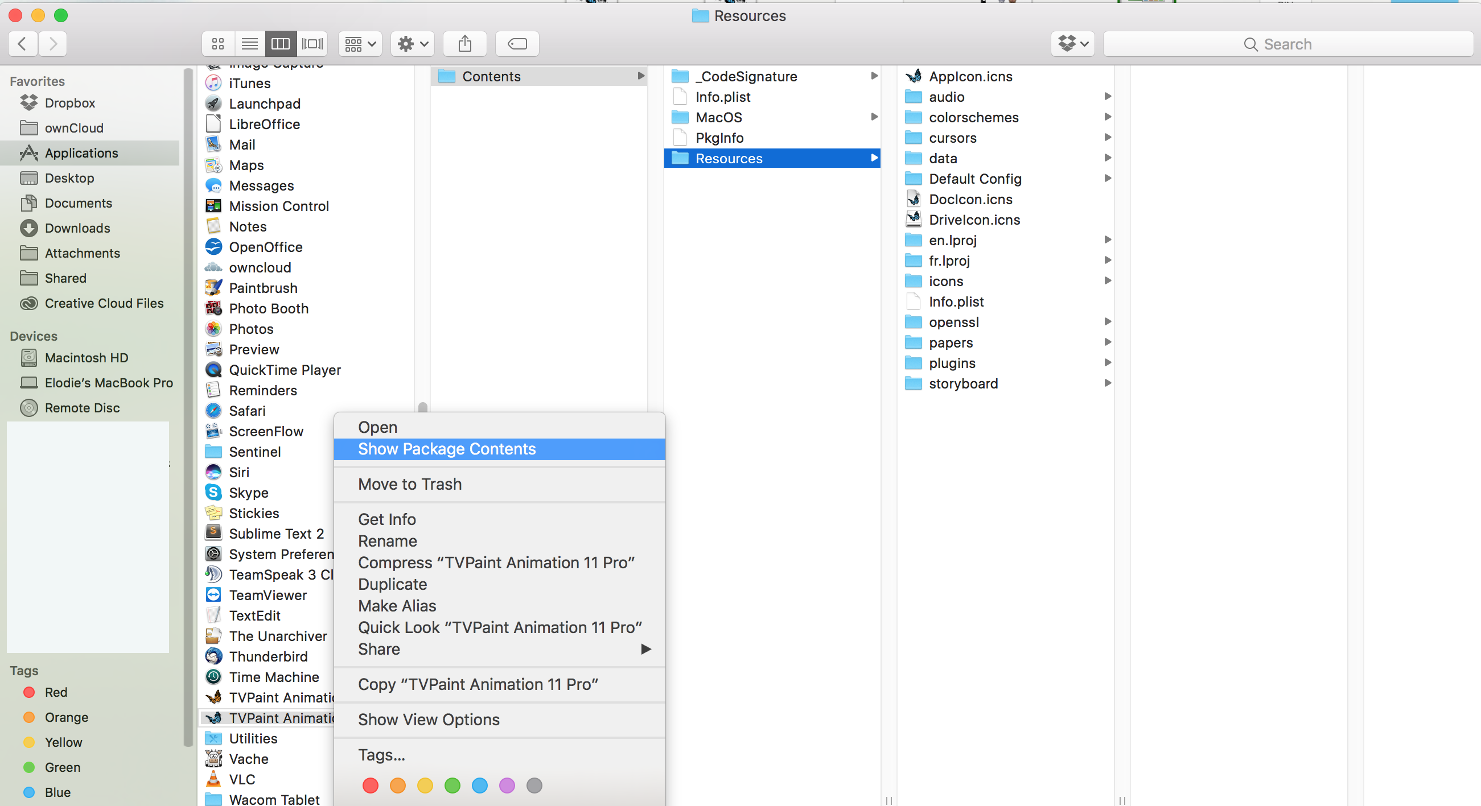Apply the gray tag dot in context menu
Screen dimensions: 1481x806
coord(534,786)
